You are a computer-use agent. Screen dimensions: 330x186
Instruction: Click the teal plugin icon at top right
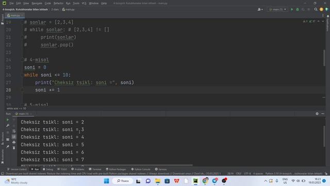tap(327, 9)
